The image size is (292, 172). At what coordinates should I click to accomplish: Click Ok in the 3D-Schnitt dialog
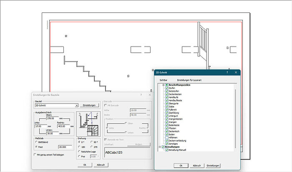[x=181, y=165]
